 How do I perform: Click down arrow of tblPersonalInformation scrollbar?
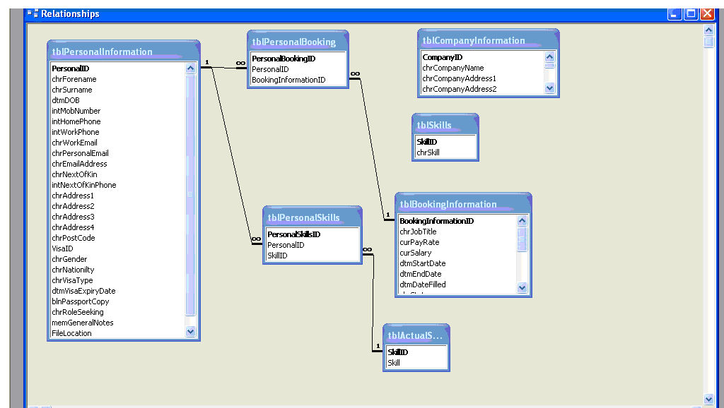[x=191, y=332]
